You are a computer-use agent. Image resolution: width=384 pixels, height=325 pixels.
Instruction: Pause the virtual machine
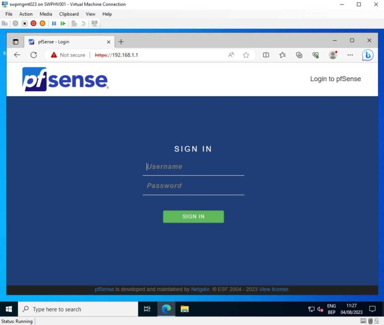pyautogui.click(x=54, y=23)
